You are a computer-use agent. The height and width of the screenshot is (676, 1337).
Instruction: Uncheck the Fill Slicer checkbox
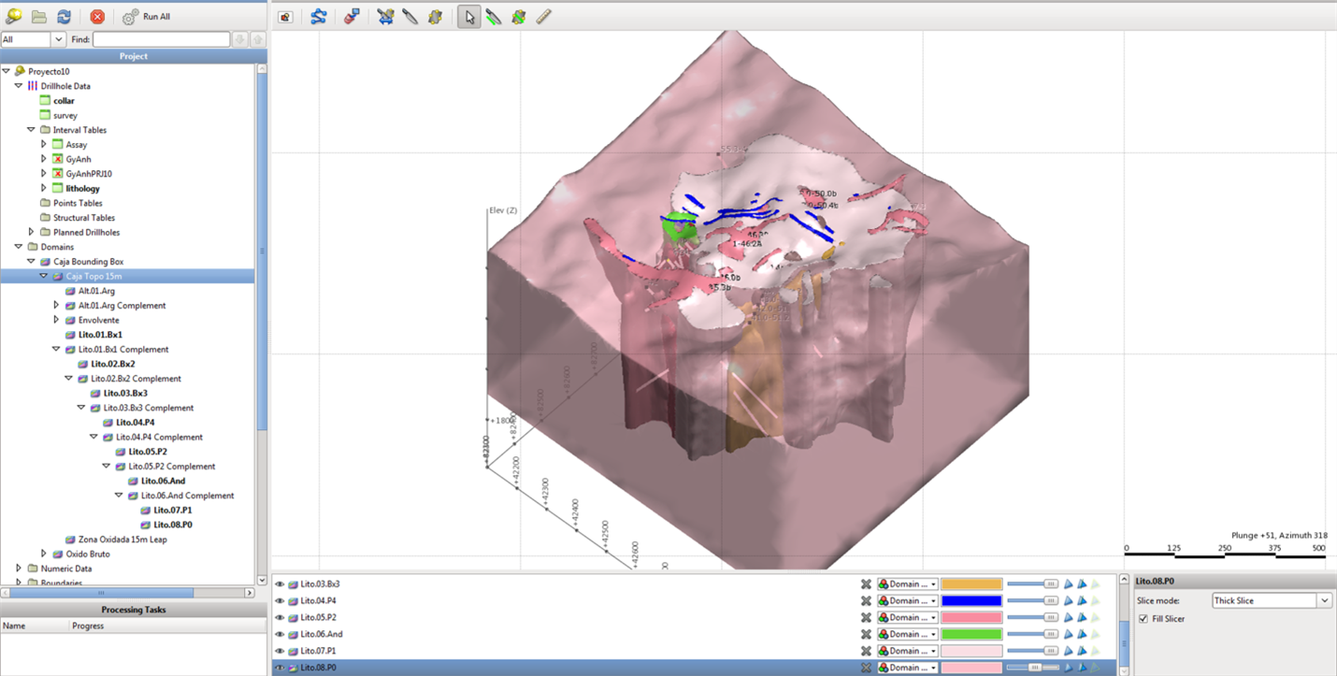(x=1143, y=619)
